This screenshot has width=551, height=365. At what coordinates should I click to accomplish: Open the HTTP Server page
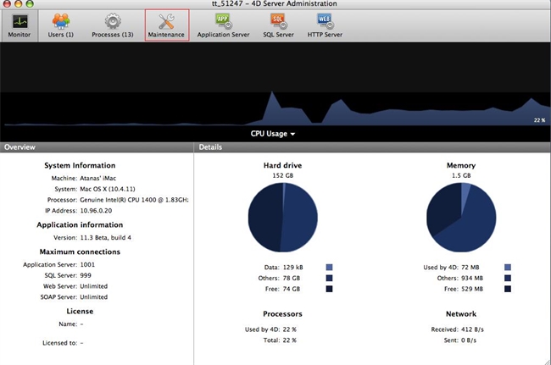click(324, 25)
